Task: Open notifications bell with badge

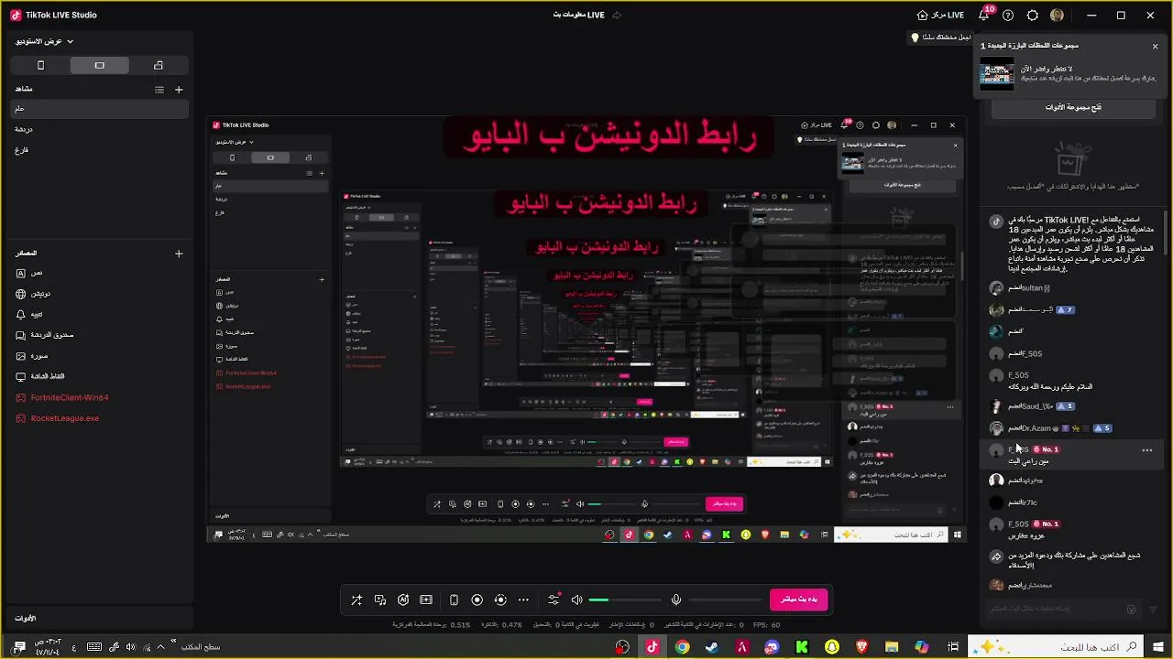Action: tap(984, 16)
